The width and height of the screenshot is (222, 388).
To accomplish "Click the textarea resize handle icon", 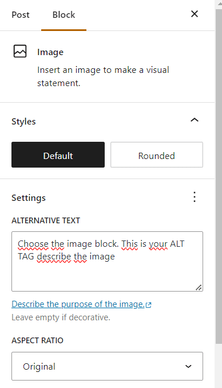I will point(199,288).
